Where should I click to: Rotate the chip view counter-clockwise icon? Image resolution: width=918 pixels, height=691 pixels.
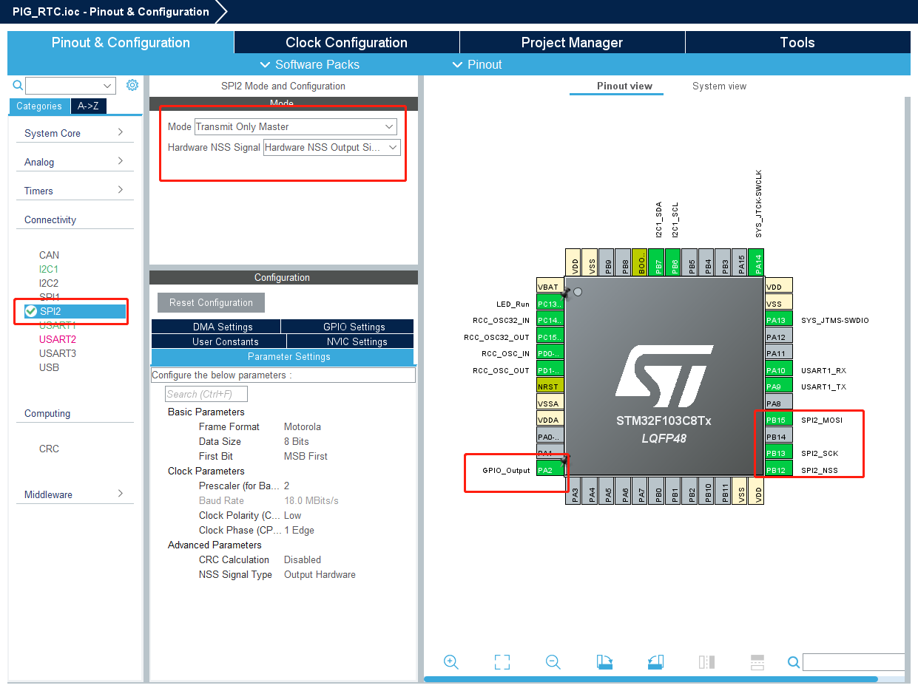655,662
